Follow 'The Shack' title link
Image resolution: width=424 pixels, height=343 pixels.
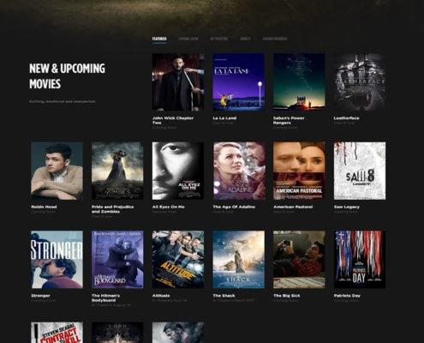point(224,296)
